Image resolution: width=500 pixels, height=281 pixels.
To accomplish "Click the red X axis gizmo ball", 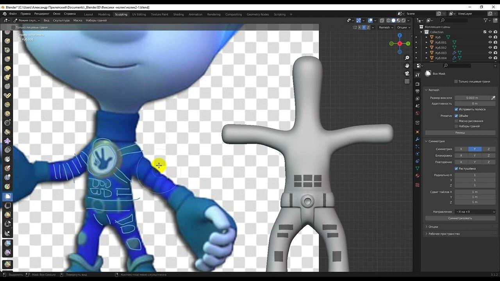I will (400, 44).
